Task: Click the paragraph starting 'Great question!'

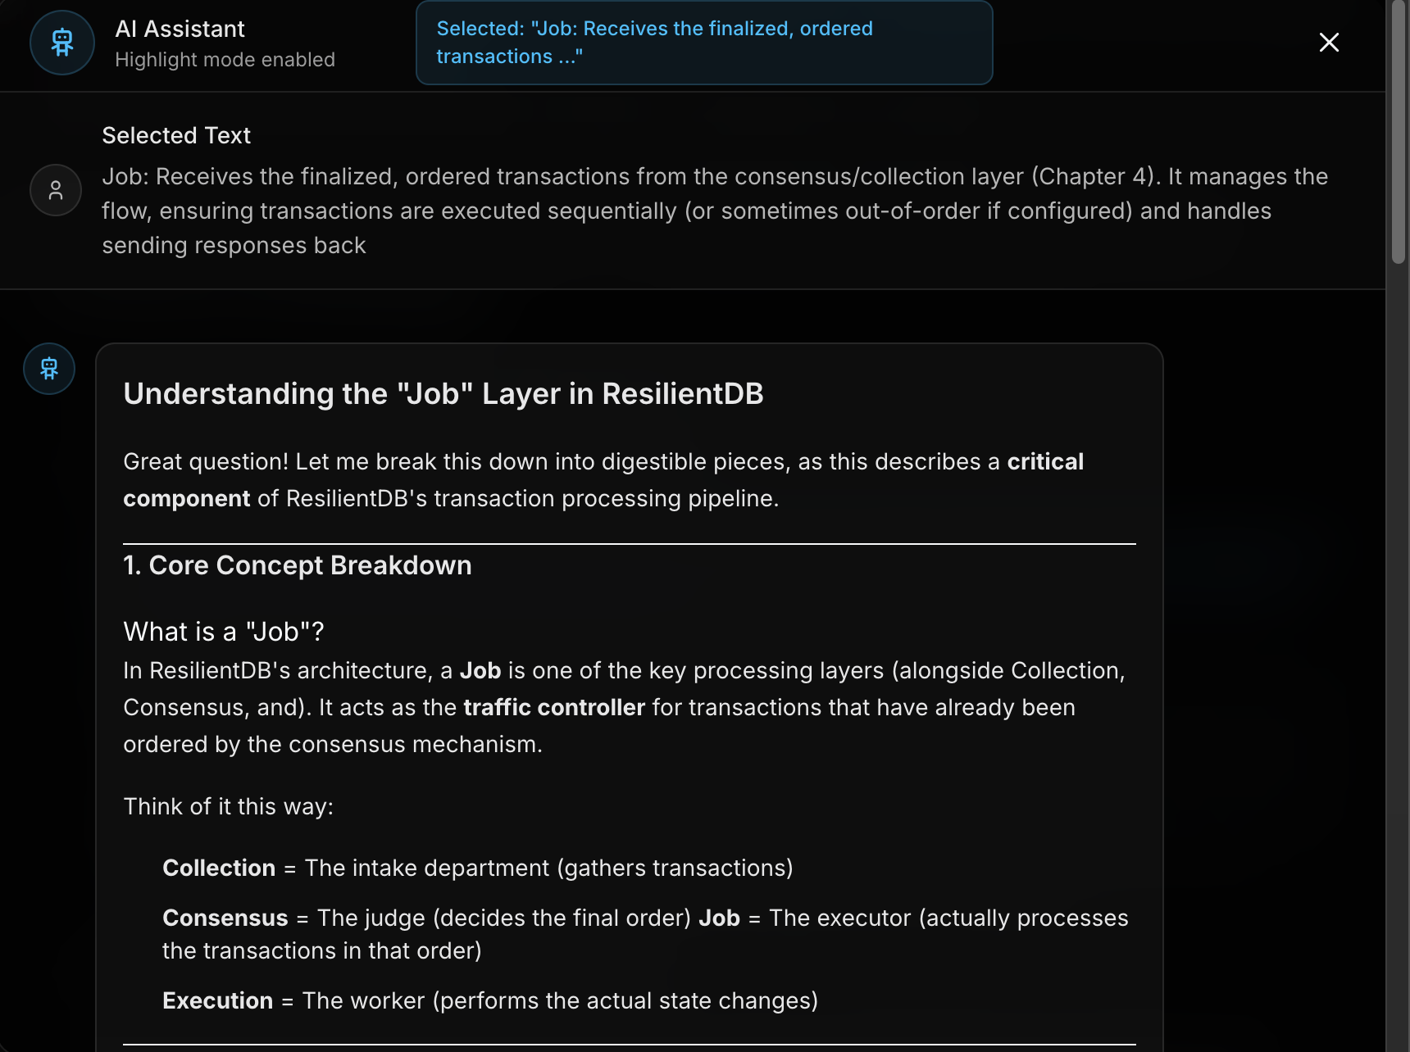Action: (603, 480)
